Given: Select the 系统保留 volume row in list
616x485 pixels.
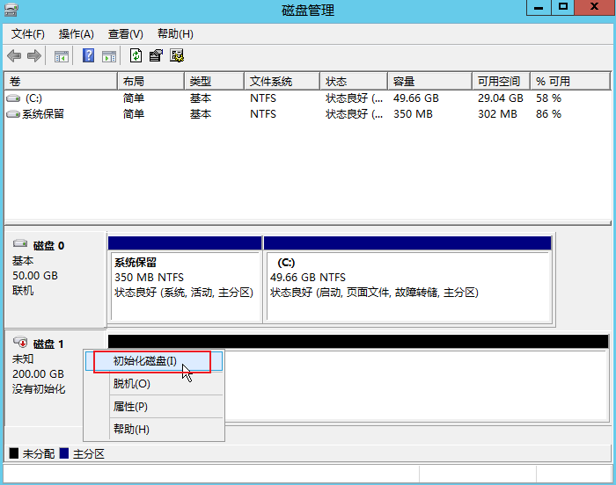Looking at the screenshot, I should coord(43,114).
